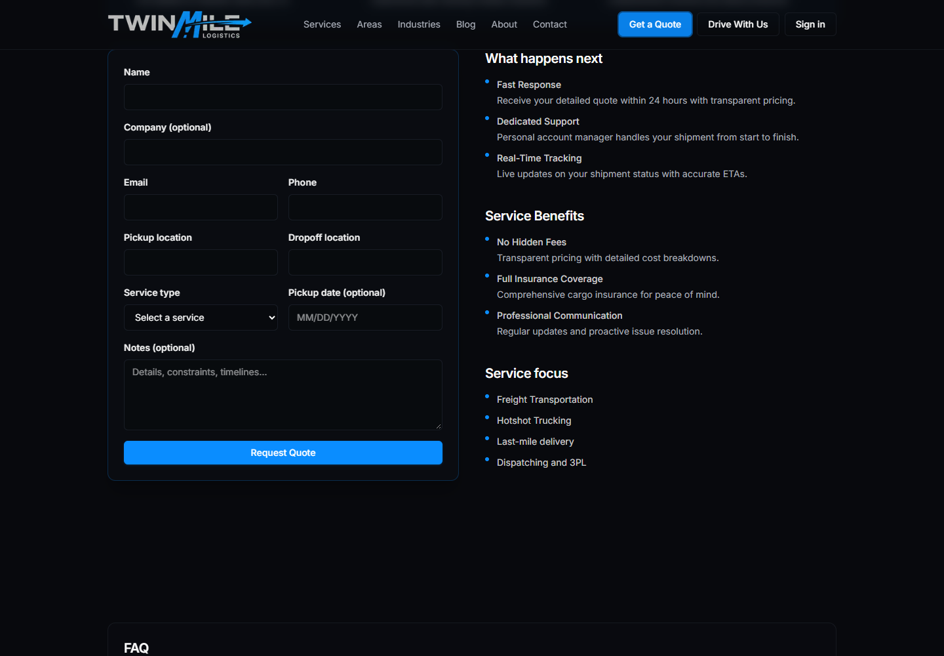Focus the Name input field
Viewport: 944px width, 656px height.
283,97
